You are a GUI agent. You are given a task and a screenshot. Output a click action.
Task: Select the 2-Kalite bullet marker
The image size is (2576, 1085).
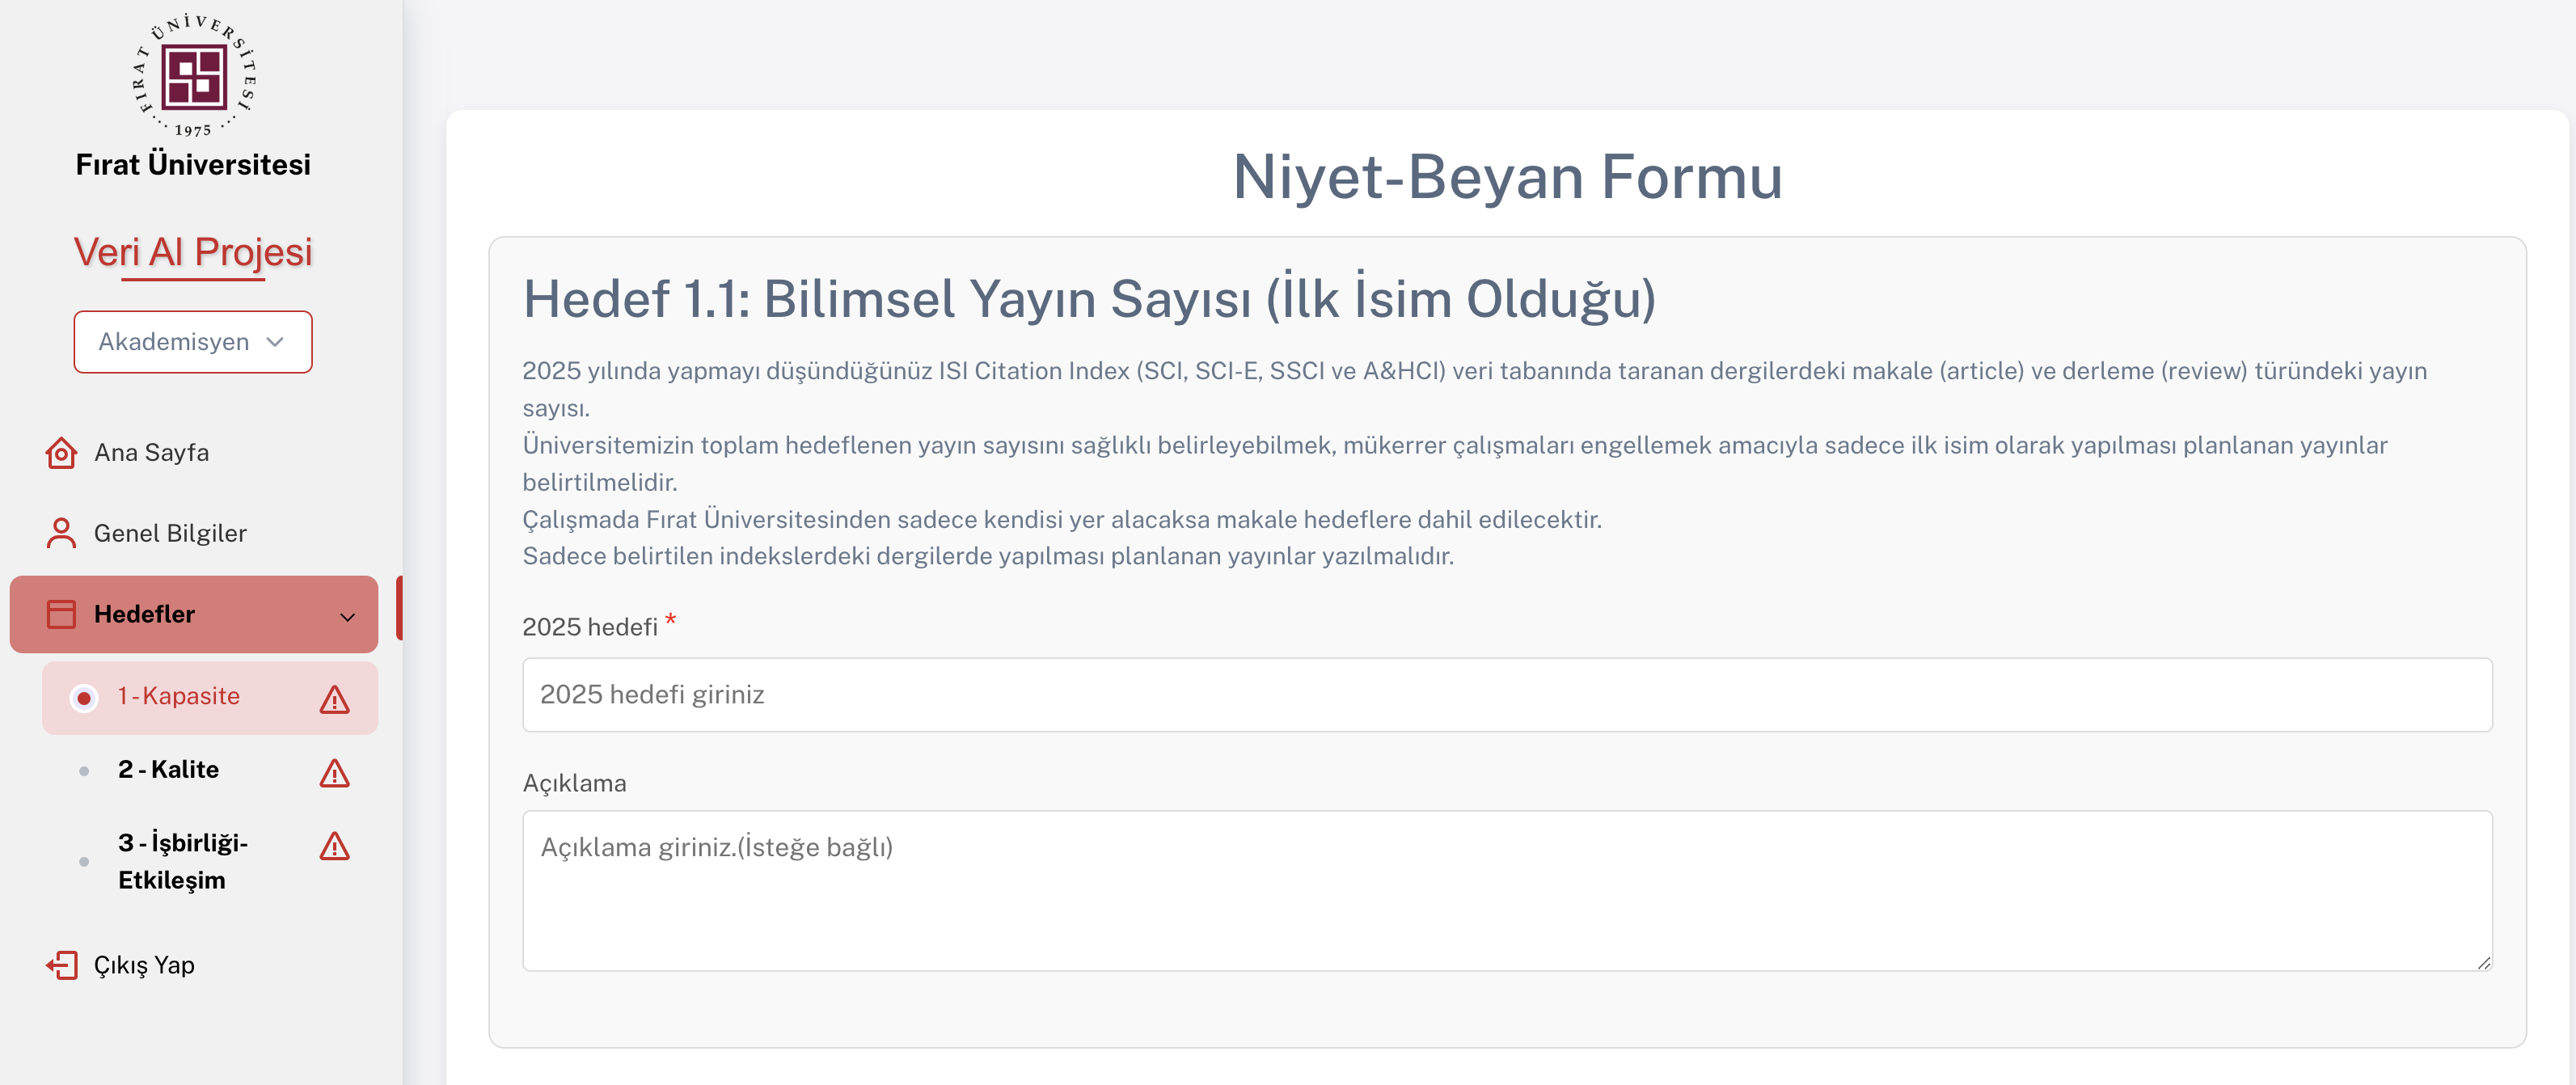[84, 771]
